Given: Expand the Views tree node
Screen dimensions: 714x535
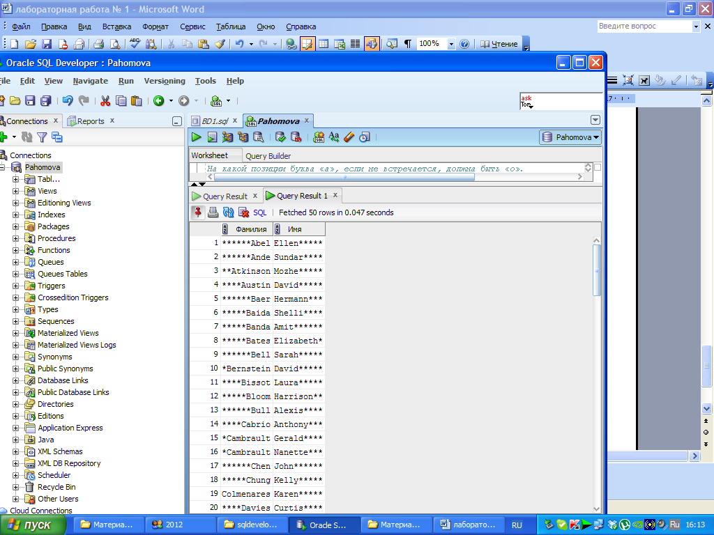Looking at the screenshot, I should pyautogui.click(x=16, y=191).
